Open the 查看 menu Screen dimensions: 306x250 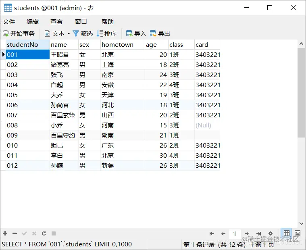56,21
